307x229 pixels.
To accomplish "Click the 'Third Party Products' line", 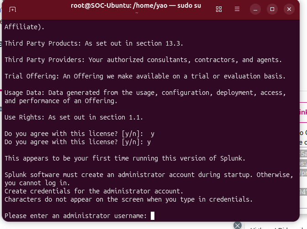I will pos(94,43).
